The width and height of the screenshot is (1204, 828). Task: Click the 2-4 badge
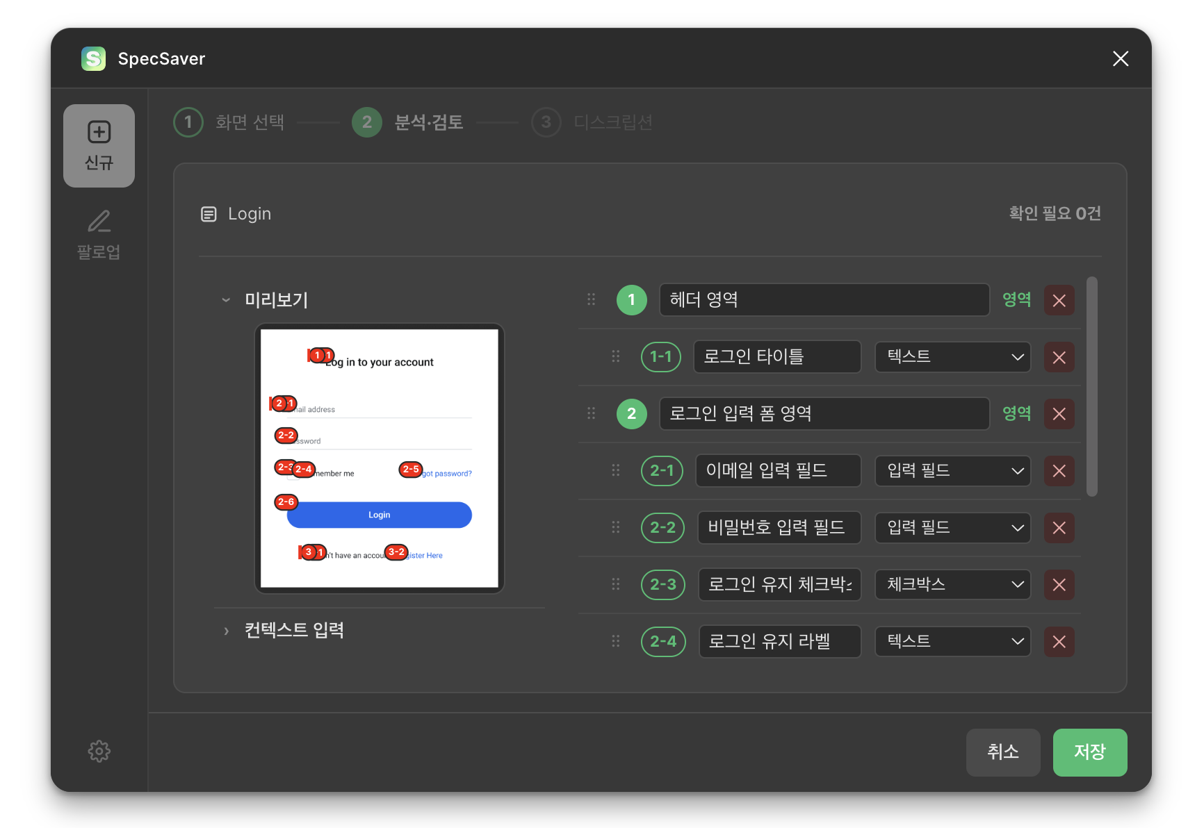pos(663,642)
